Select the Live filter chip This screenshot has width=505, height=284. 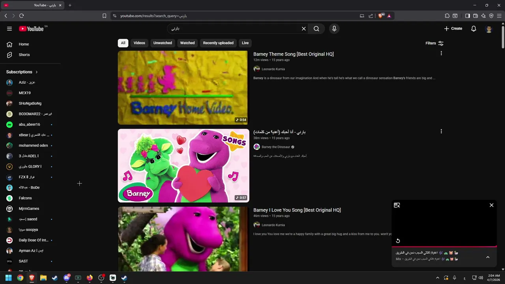pos(245,43)
